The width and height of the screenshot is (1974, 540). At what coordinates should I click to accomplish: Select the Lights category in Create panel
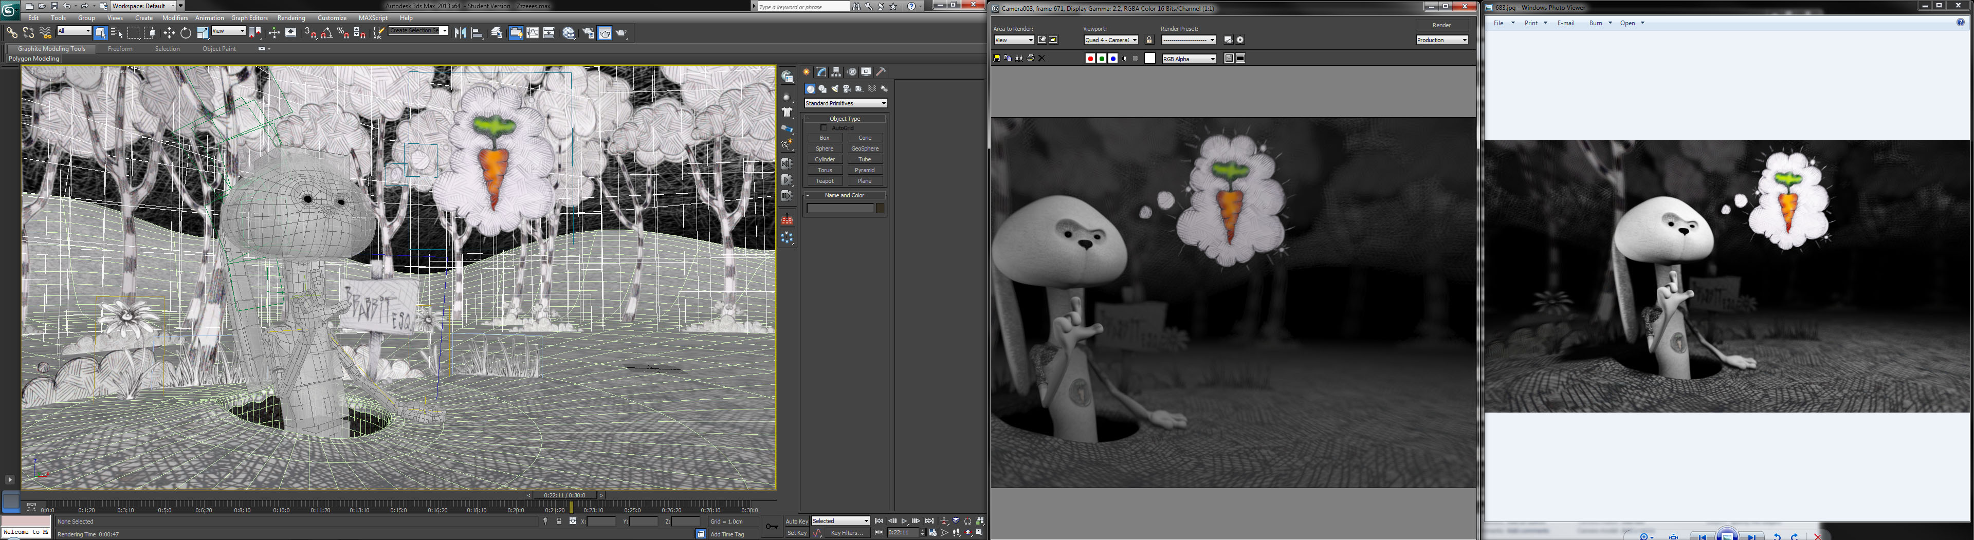click(834, 89)
